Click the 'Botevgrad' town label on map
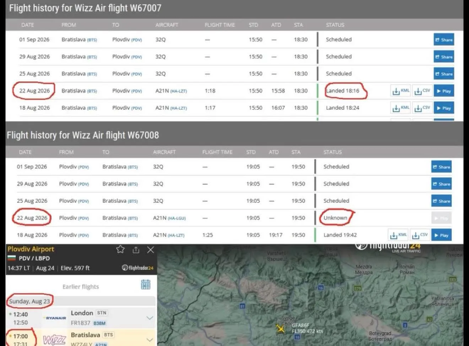This screenshot has width=469, height=346. point(380,336)
